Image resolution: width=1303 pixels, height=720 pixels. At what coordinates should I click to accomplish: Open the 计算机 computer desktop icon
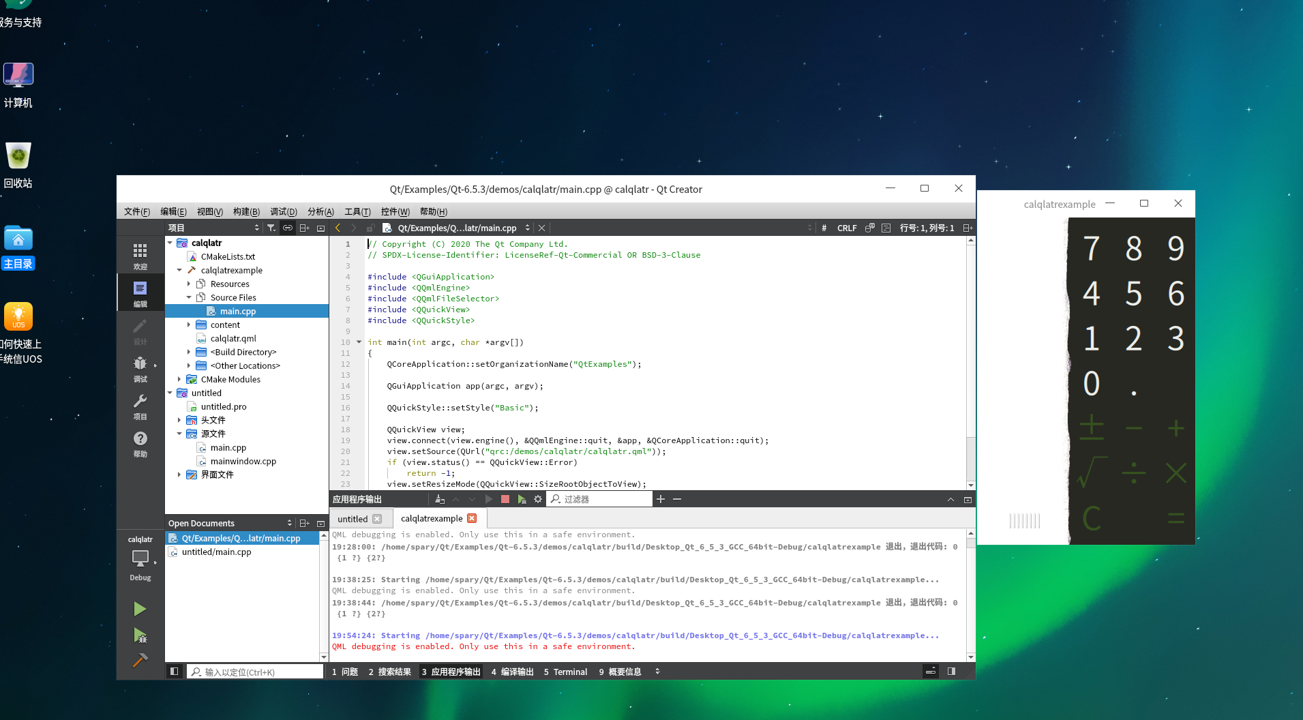pos(18,85)
